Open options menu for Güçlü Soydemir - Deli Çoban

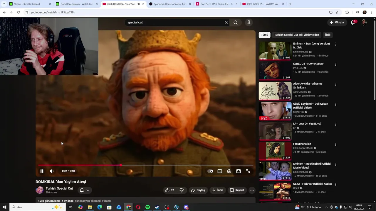(336, 104)
